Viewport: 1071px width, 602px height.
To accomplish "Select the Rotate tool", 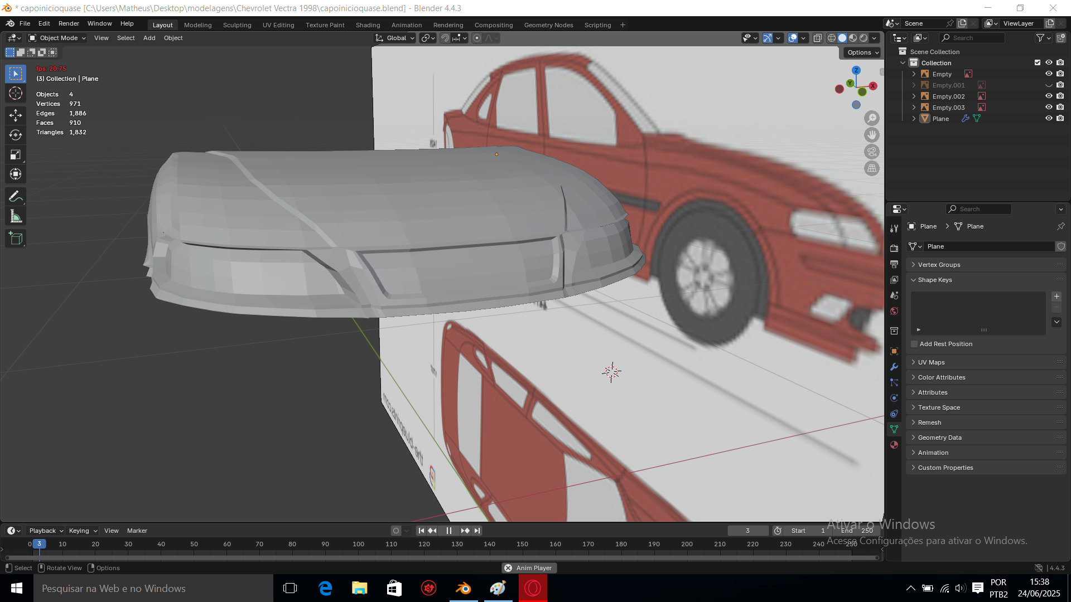I will click(16, 135).
